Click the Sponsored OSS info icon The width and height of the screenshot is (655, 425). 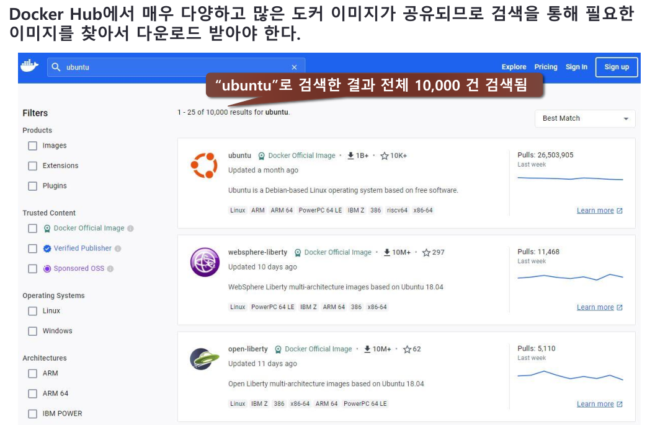coord(110,269)
